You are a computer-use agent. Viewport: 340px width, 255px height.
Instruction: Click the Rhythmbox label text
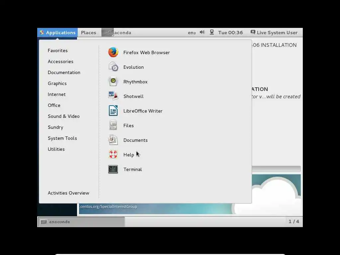click(x=135, y=82)
